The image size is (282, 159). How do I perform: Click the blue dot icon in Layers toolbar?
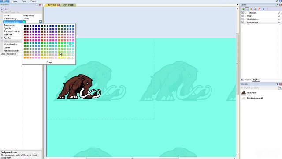[x=263, y=9]
